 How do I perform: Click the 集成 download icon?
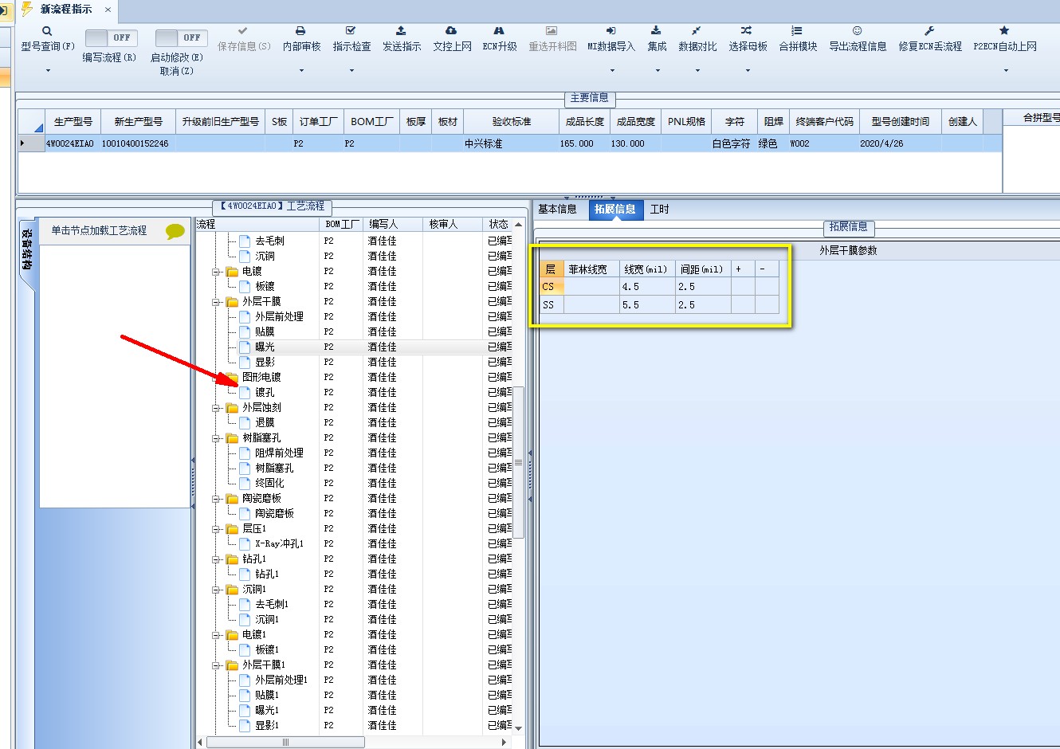[656, 31]
